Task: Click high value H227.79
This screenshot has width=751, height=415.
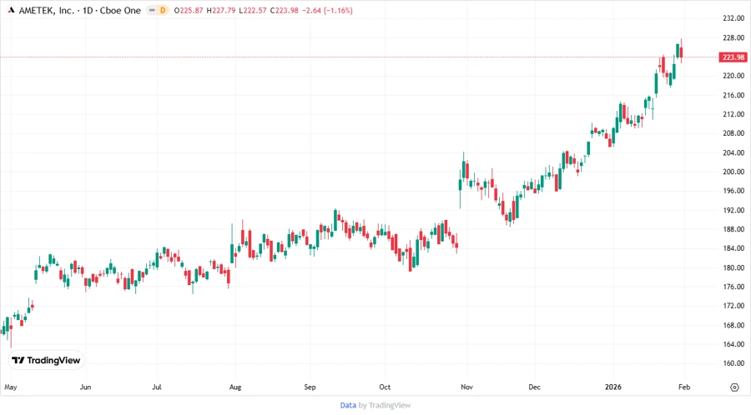Action: tap(221, 10)
